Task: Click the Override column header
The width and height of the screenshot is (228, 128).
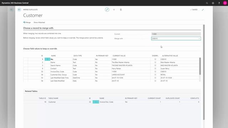Action: (x=155, y=56)
